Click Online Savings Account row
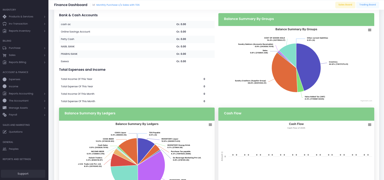The height and width of the screenshot is (180, 384). pyautogui.click(x=137, y=32)
